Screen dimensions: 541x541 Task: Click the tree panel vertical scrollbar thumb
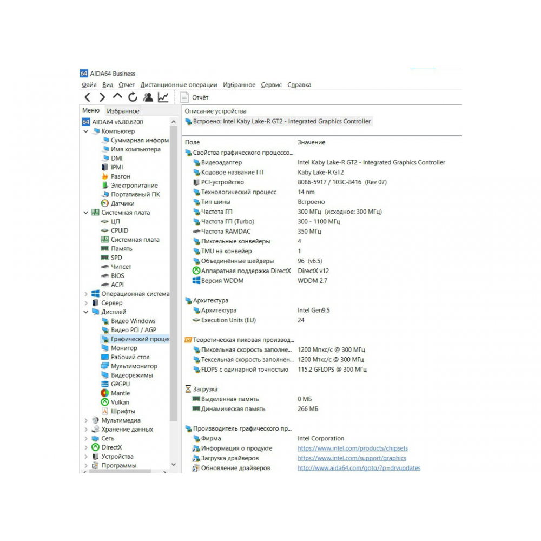point(174,274)
